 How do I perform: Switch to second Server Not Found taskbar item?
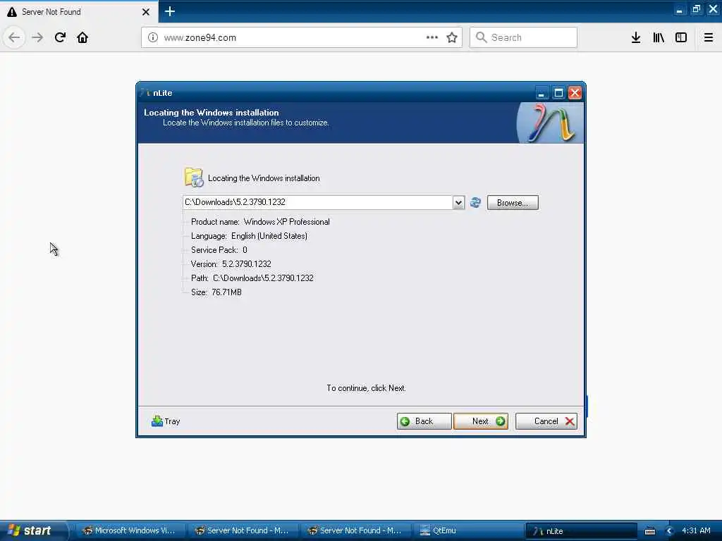[x=355, y=530]
